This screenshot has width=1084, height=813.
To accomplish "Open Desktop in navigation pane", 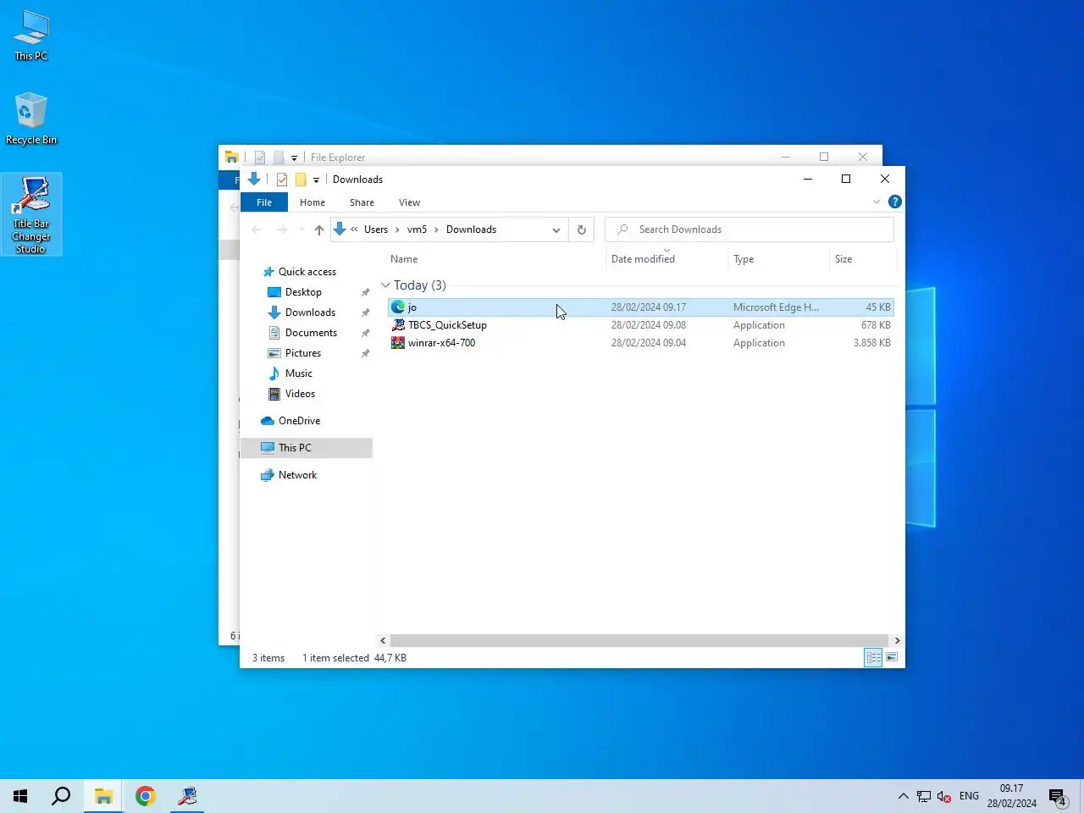I will pyautogui.click(x=303, y=292).
